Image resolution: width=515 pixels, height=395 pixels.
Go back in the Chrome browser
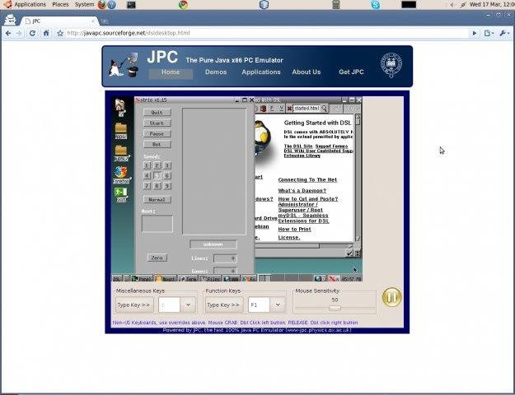point(8,33)
